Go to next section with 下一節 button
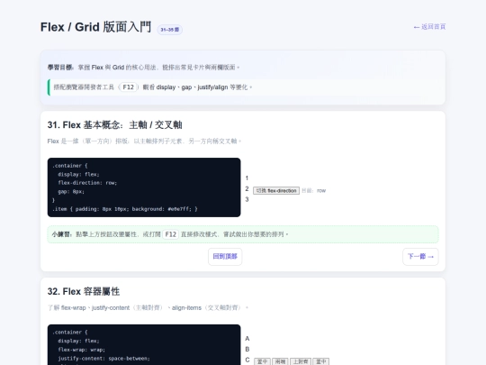 [420, 257]
